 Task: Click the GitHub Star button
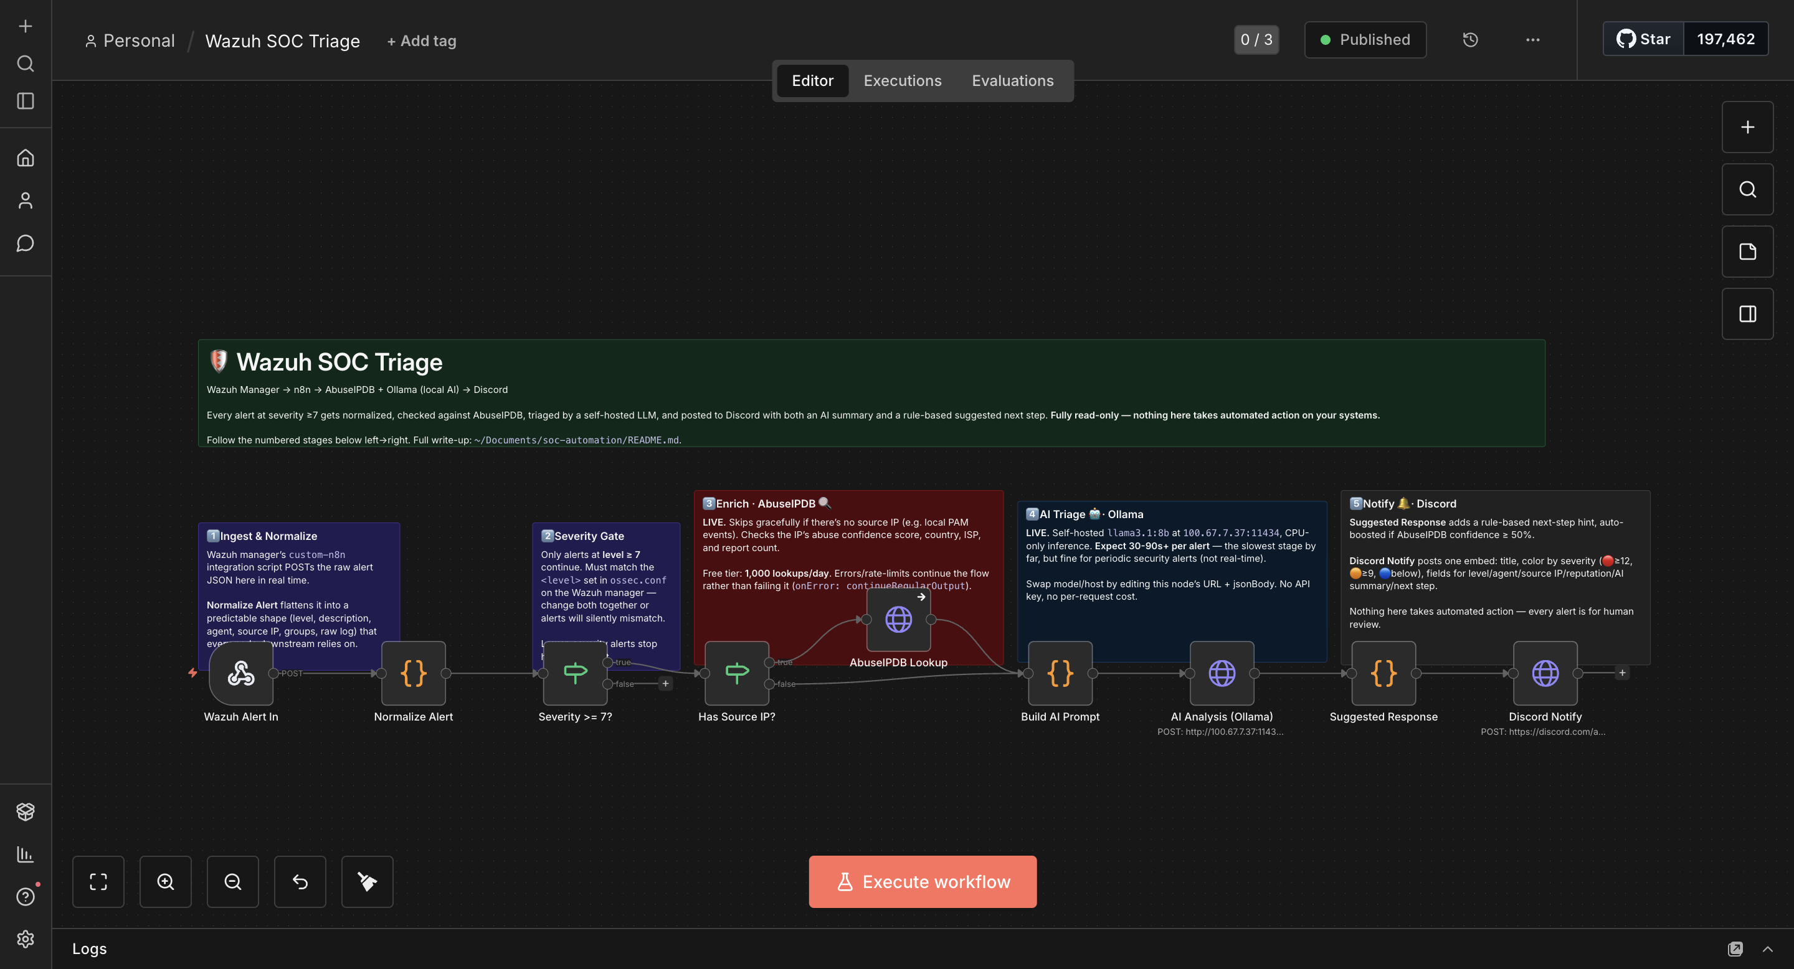(x=1644, y=39)
